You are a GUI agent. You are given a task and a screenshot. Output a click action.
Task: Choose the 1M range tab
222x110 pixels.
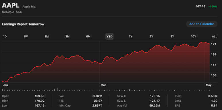(47, 37)
